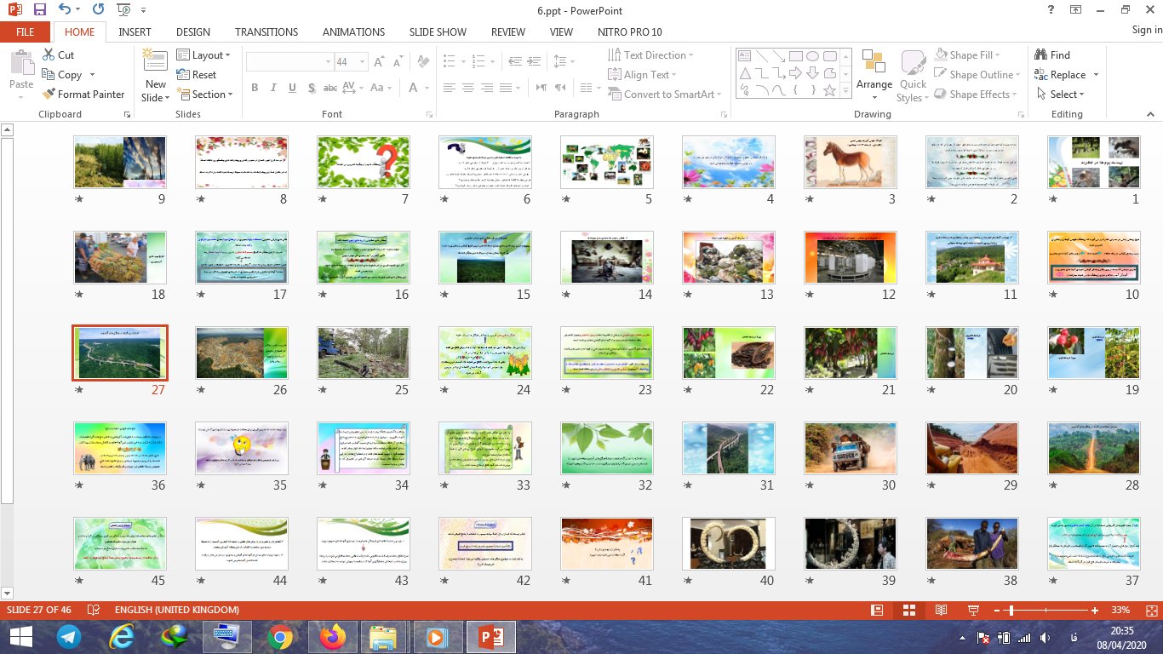Expand the Layout dropdown
The width and height of the screenshot is (1163, 654).
(x=204, y=55)
